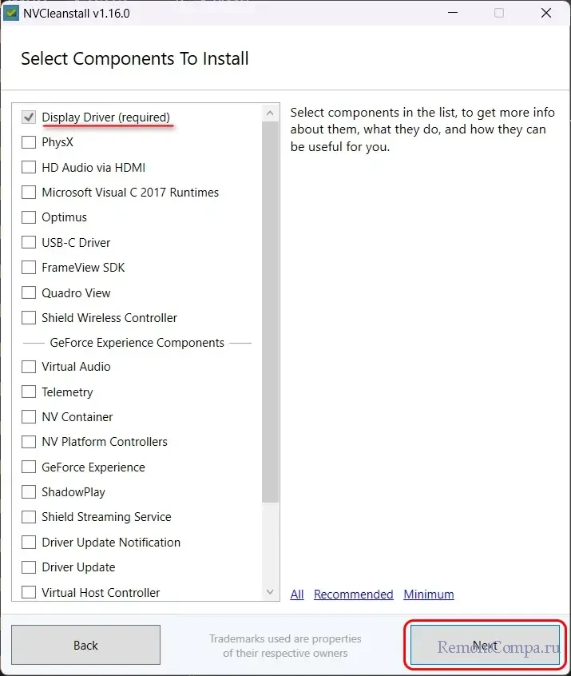Select the USB-C Driver checkbox
This screenshot has width=571, height=676.
pos(29,243)
